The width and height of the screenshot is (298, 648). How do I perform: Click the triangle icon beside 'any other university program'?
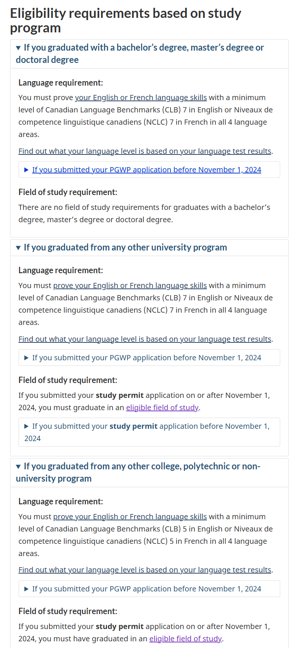(x=18, y=248)
